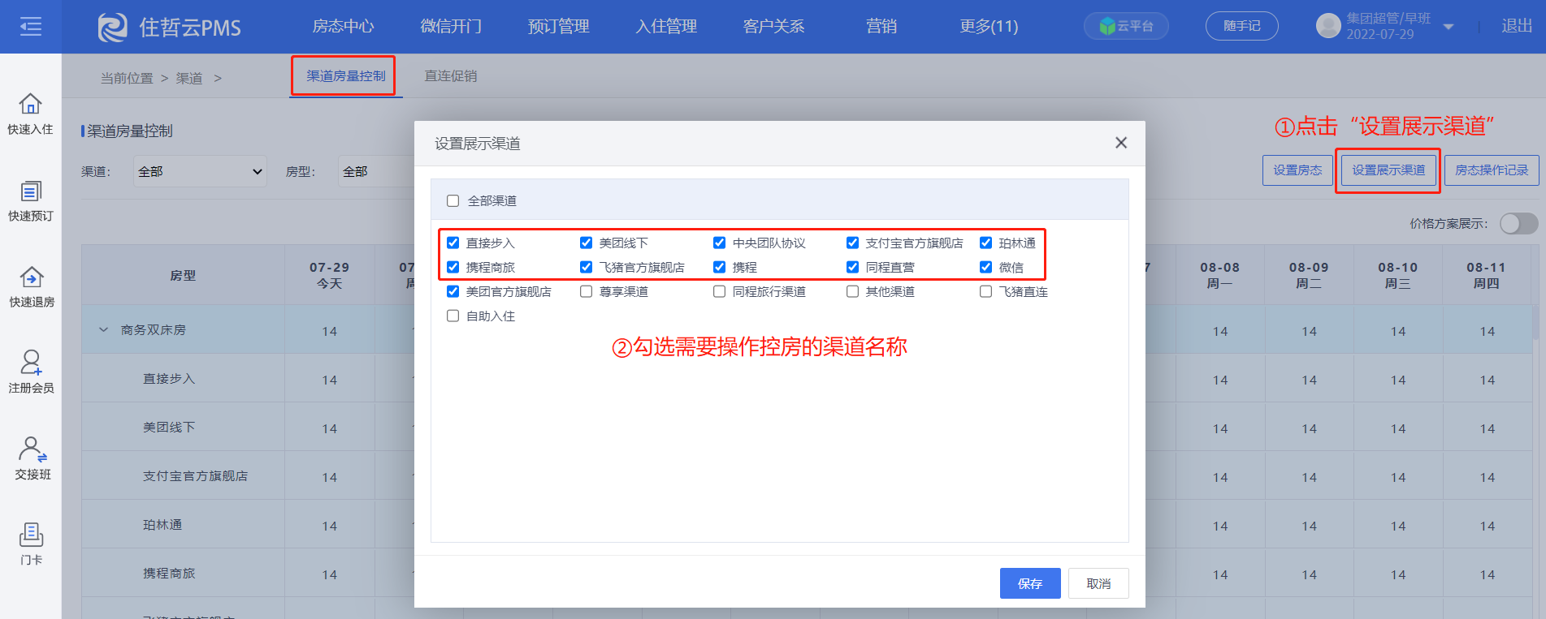Open the 渠道 dropdown
This screenshot has height=619, width=1546.
(200, 171)
